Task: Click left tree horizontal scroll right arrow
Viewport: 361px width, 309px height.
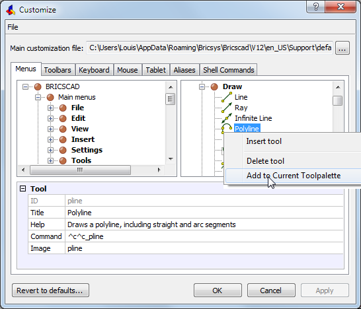Action: (x=159, y=170)
